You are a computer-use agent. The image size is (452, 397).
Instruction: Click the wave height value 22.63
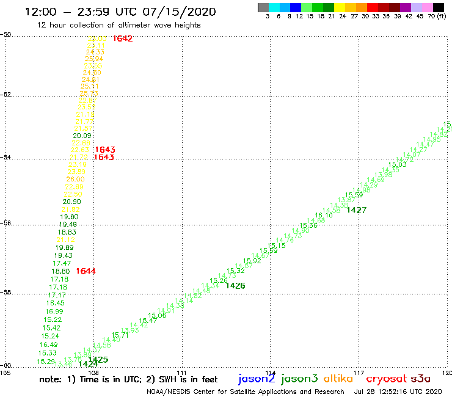80,150
